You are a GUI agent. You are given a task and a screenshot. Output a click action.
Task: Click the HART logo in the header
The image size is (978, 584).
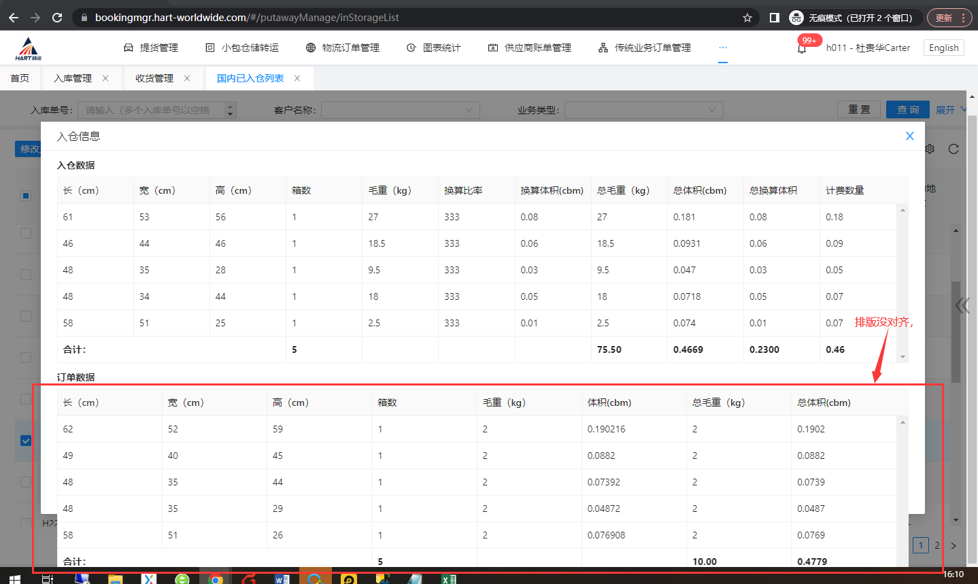click(x=29, y=48)
